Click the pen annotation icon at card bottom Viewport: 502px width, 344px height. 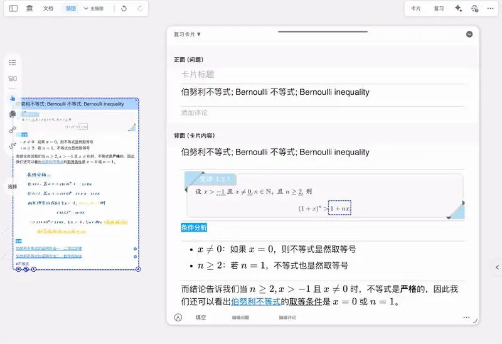pos(178,318)
